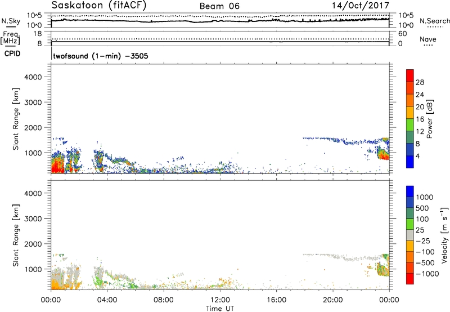450x312 pixels.
Task: Select the yellow 16–20 dB Power colorbar segment
Action: pos(410,113)
